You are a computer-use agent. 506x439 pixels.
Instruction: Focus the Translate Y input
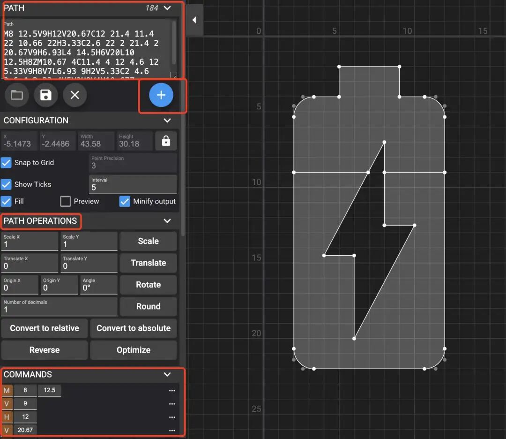[x=89, y=263]
